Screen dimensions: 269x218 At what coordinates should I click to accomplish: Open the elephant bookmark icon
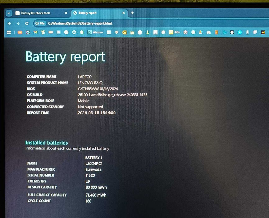point(209,32)
